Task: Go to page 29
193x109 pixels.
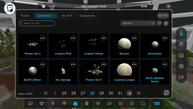Action: point(101,93)
